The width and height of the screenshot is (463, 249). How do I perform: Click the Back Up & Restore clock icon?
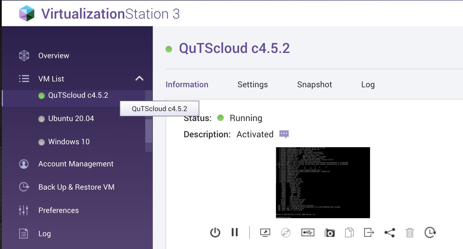click(x=24, y=187)
